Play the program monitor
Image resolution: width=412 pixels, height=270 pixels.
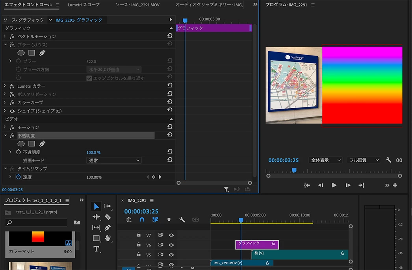pos(334,185)
